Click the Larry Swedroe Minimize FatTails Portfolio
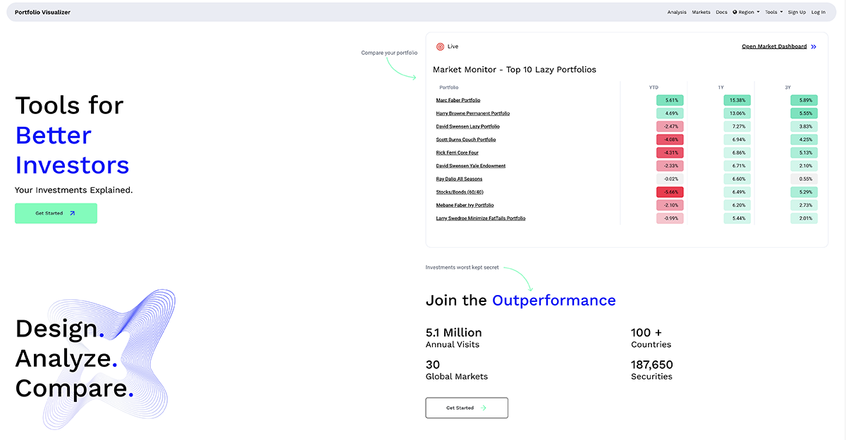 [480, 218]
